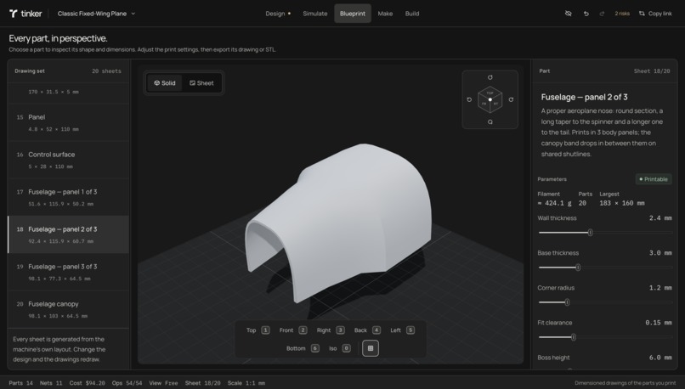Viewport: 685px width, 389px height.
Task: Select sheet 17 Fuselage — panel 1 of 3
Action: [x=68, y=197]
